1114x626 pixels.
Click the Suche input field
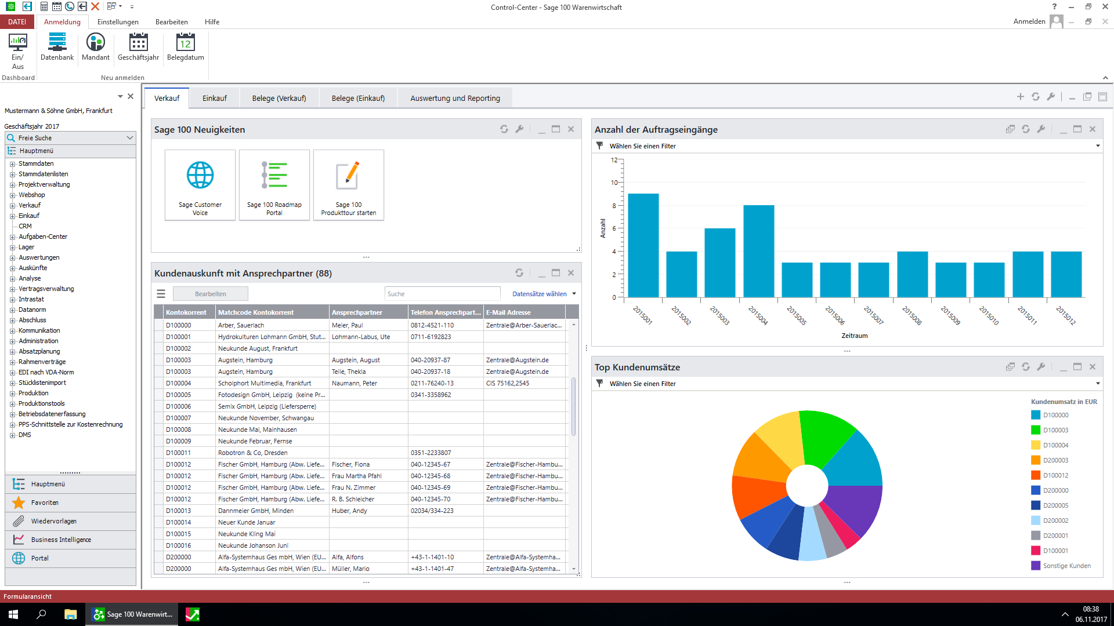[442, 294]
